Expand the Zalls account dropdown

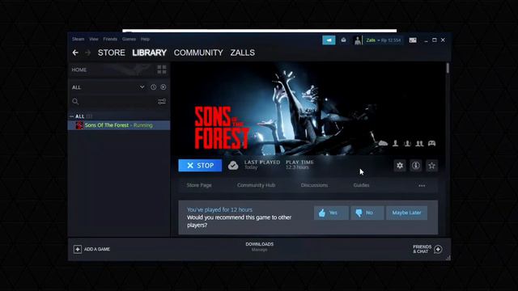pos(383,40)
